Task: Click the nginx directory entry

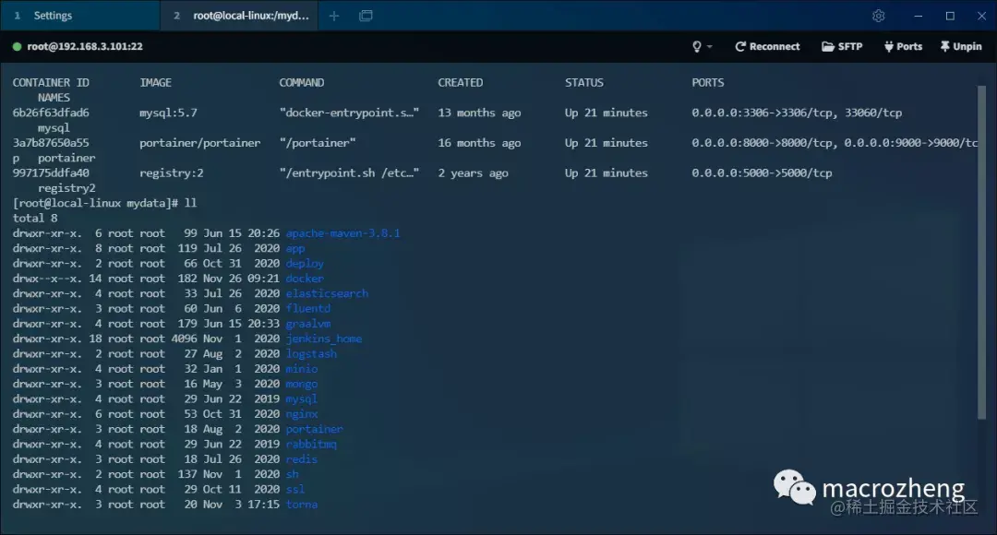Action: (x=301, y=413)
